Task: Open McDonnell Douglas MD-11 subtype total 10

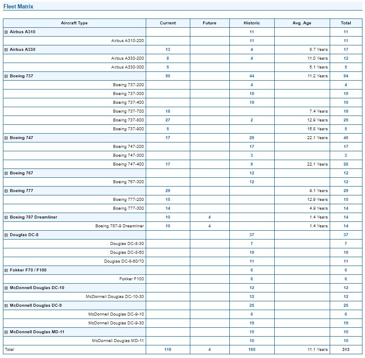Action: 346,341
